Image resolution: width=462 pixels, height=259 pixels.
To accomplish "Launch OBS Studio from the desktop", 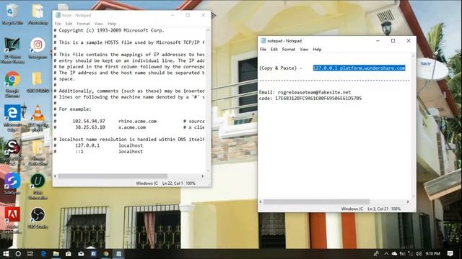I will [x=38, y=218].
